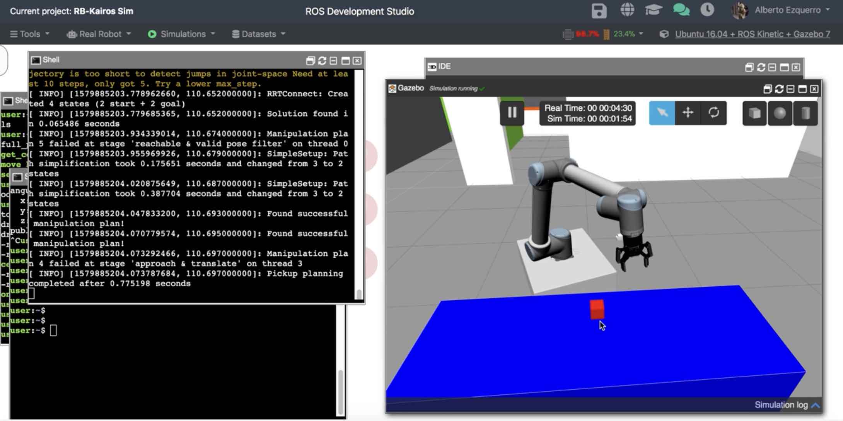Maximize the front Shell window
This screenshot has height=421, width=843.
(345, 61)
